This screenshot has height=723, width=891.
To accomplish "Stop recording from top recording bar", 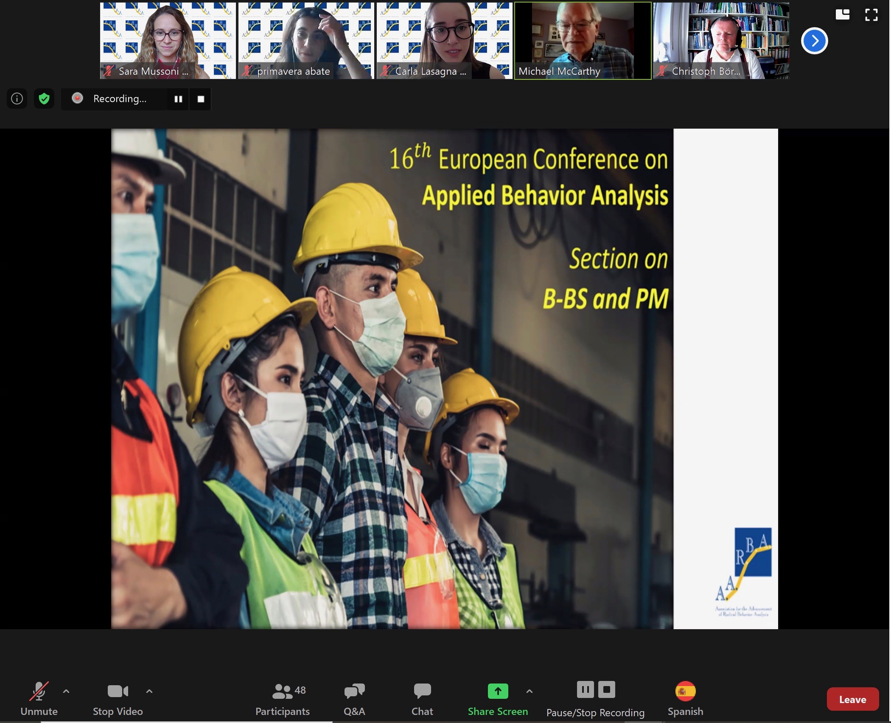I will click(x=201, y=99).
